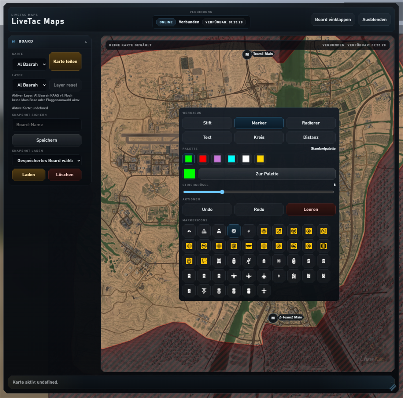
Task: Click the window resize grip icon
Action: click(392, 387)
